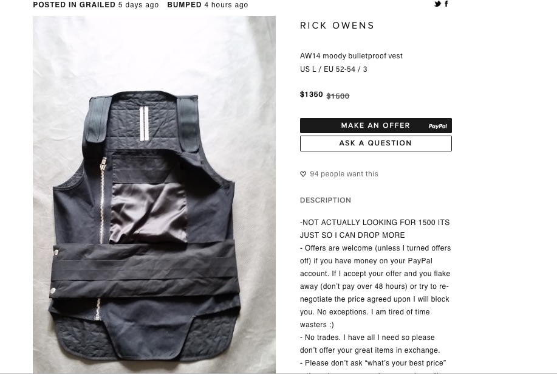Click the Bumped 4 hours ago label
The height and width of the screenshot is (374, 557).
pos(208,5)
